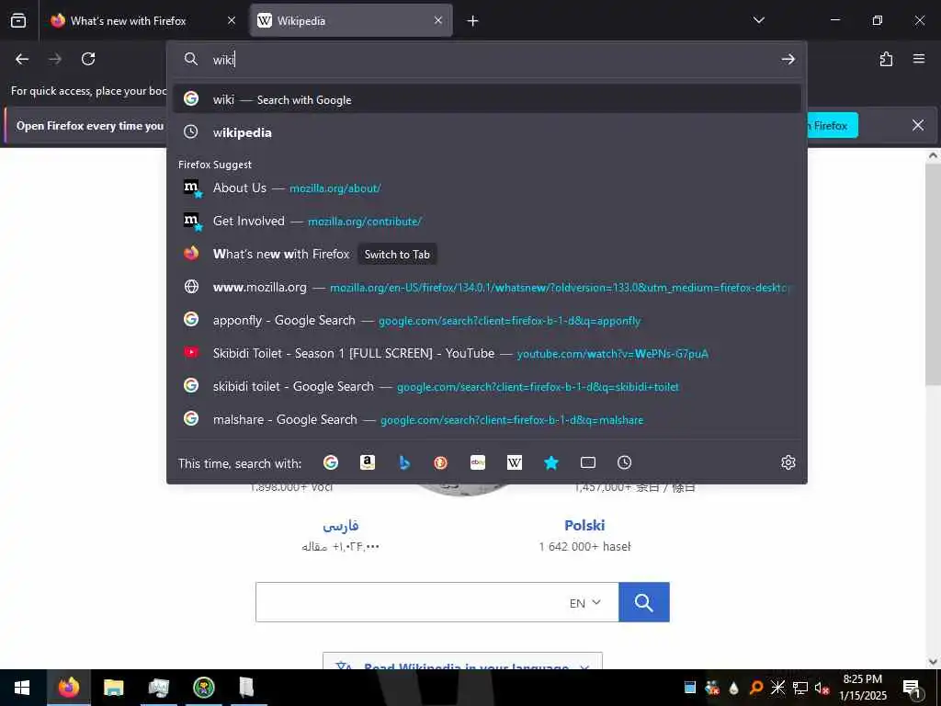Select 'wiki — Search with Google' suggestion
941x706 pixels.
487,99
